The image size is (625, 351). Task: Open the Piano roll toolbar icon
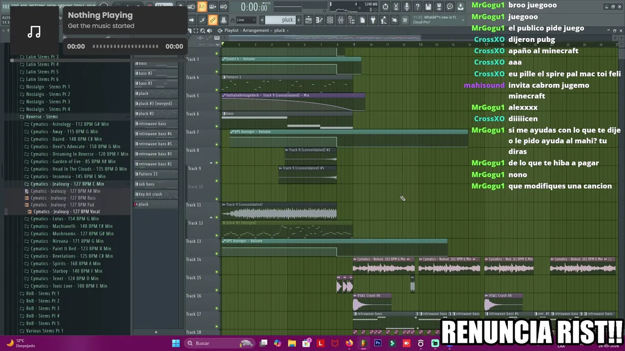pyautogui.click(x=319, y=20)
